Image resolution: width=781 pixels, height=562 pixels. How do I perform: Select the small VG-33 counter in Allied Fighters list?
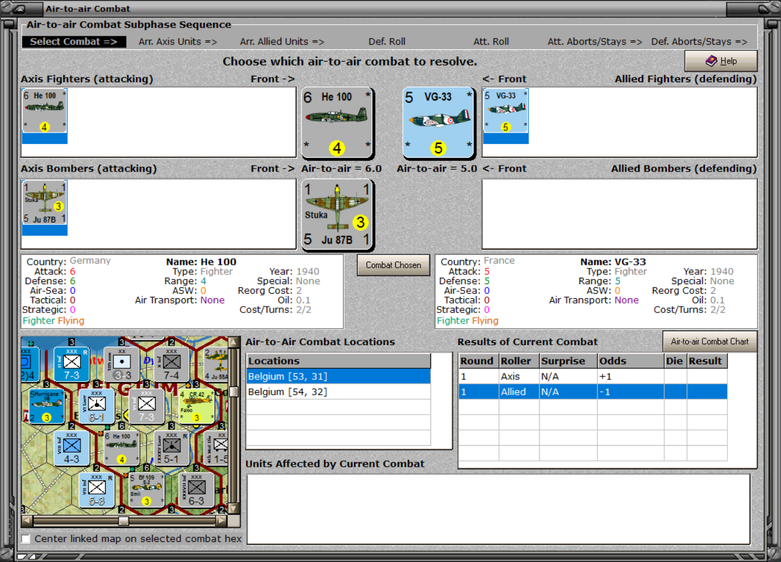pyautogui.click(x=506, y=111)
